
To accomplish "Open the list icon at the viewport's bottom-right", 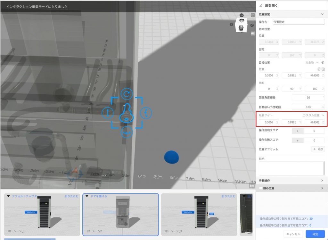I will pyautogui.click(x=252, y=185).
